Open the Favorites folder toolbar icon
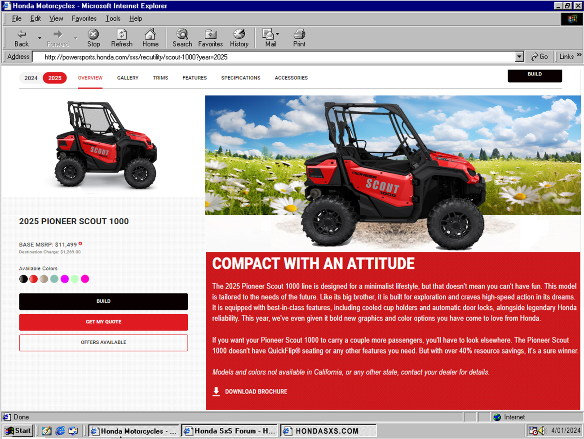Screen dimensions: 584x439 tap(210, 34)
